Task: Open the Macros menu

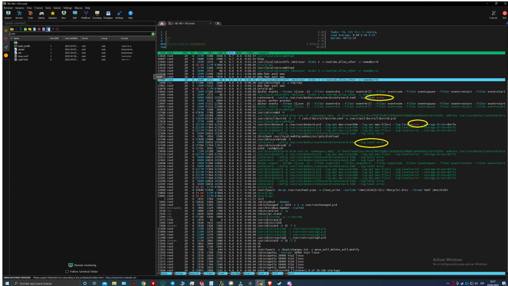Action: (78, 8)
